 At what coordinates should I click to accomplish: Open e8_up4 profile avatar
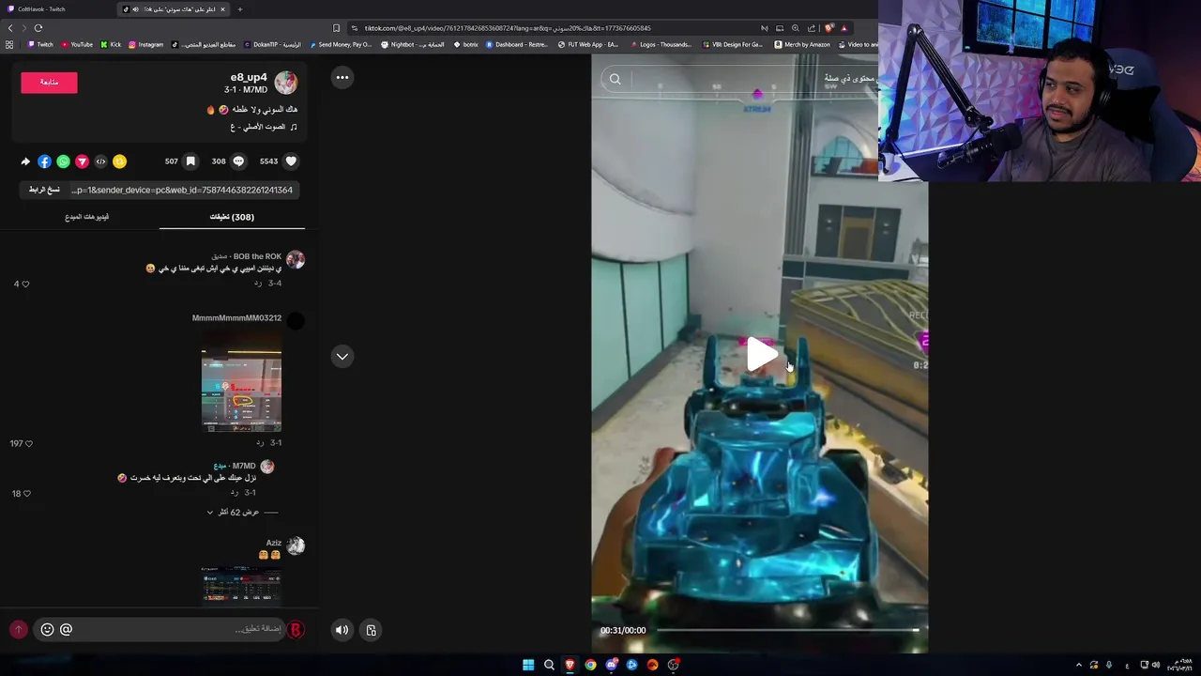pyautogui.click(x=286, y=83)
